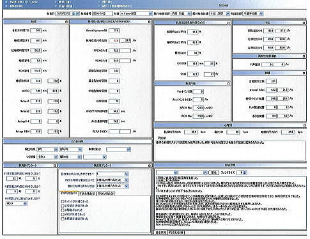Click the first Arousal Index field
Viewport: 310px width, 239px height.
click(x=271, y=90)
